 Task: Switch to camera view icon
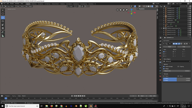120,10
